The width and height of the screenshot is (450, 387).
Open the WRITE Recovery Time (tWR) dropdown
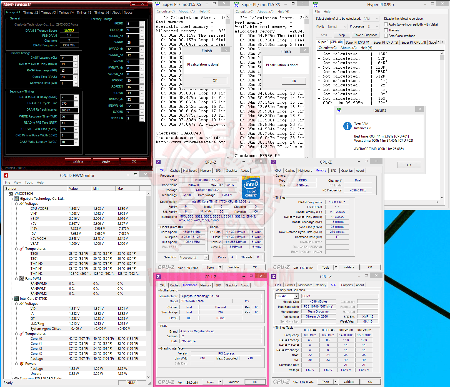point(76,117)
